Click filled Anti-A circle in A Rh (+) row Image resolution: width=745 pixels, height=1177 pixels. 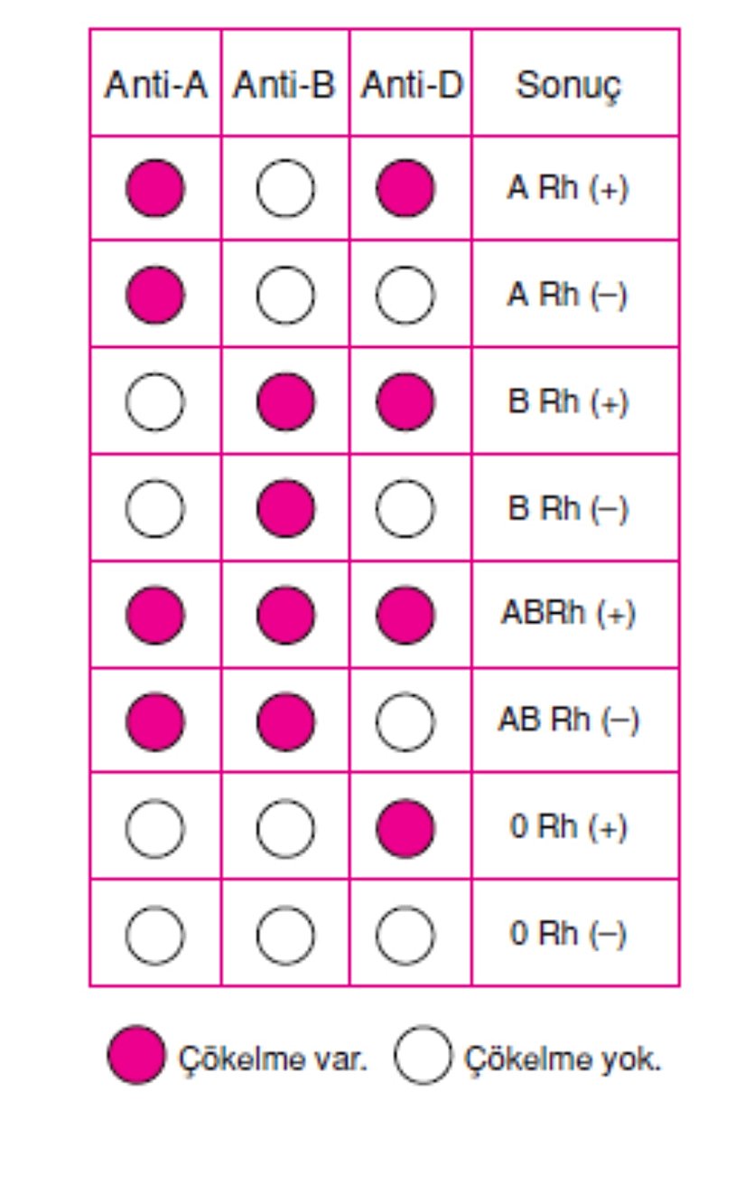click(155, 189)
